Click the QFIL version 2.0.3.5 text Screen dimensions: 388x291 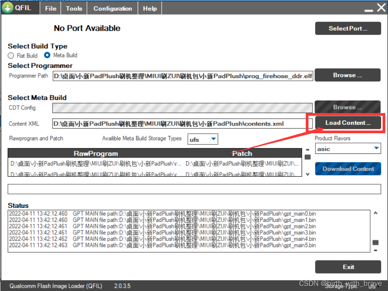pos(122,286)
